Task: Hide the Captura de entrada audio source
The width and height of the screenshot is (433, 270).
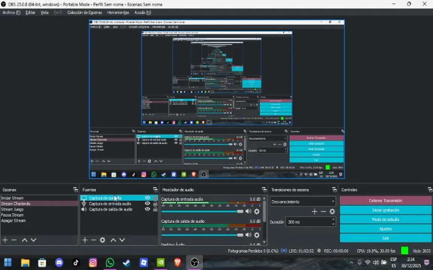Action: pos(147,203)
